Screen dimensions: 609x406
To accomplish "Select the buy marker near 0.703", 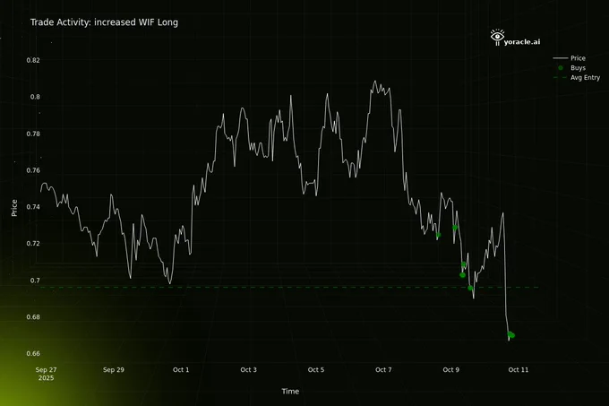I will (462, 275).
